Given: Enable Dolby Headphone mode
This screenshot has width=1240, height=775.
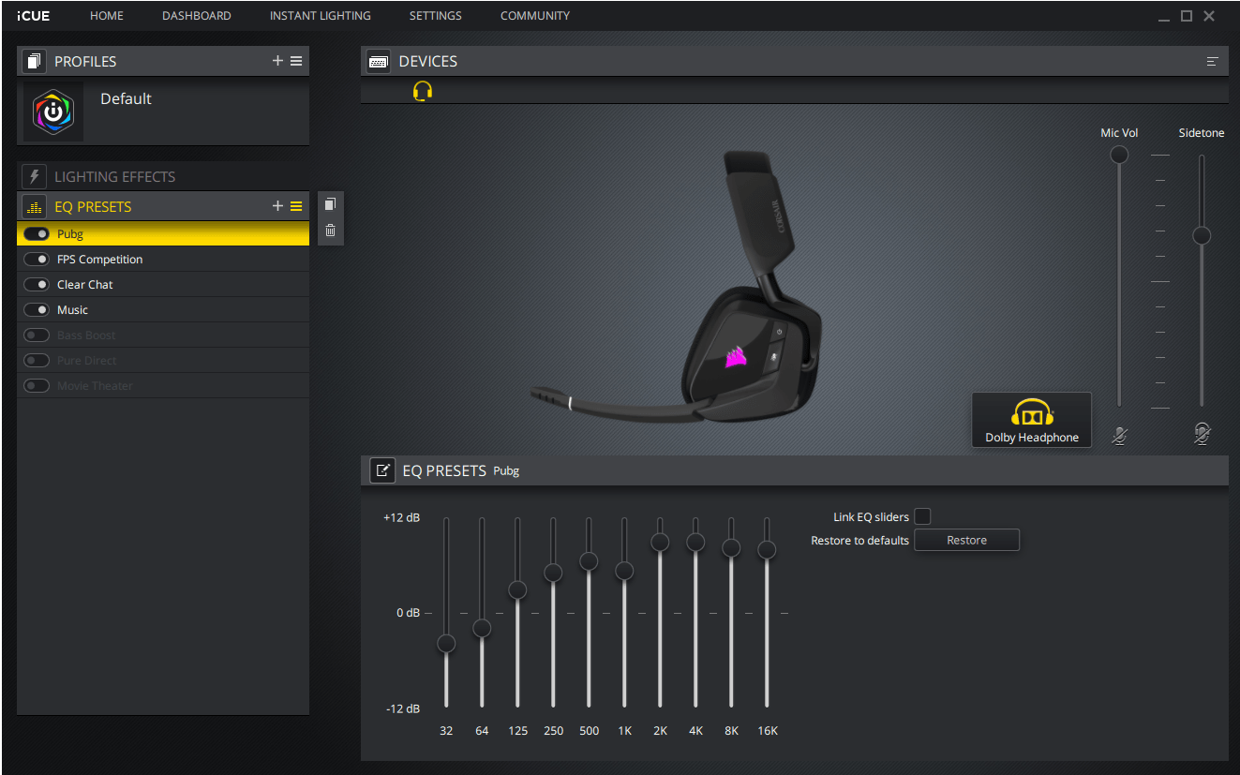Looking at the screenshot, I should click(1031, 419).
